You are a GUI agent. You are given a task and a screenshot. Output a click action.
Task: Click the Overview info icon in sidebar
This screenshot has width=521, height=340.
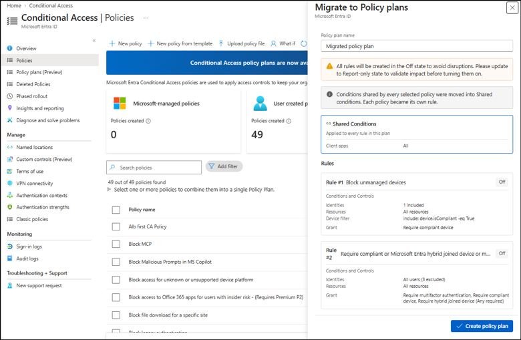pyautogui.click(x=9, y=48)
